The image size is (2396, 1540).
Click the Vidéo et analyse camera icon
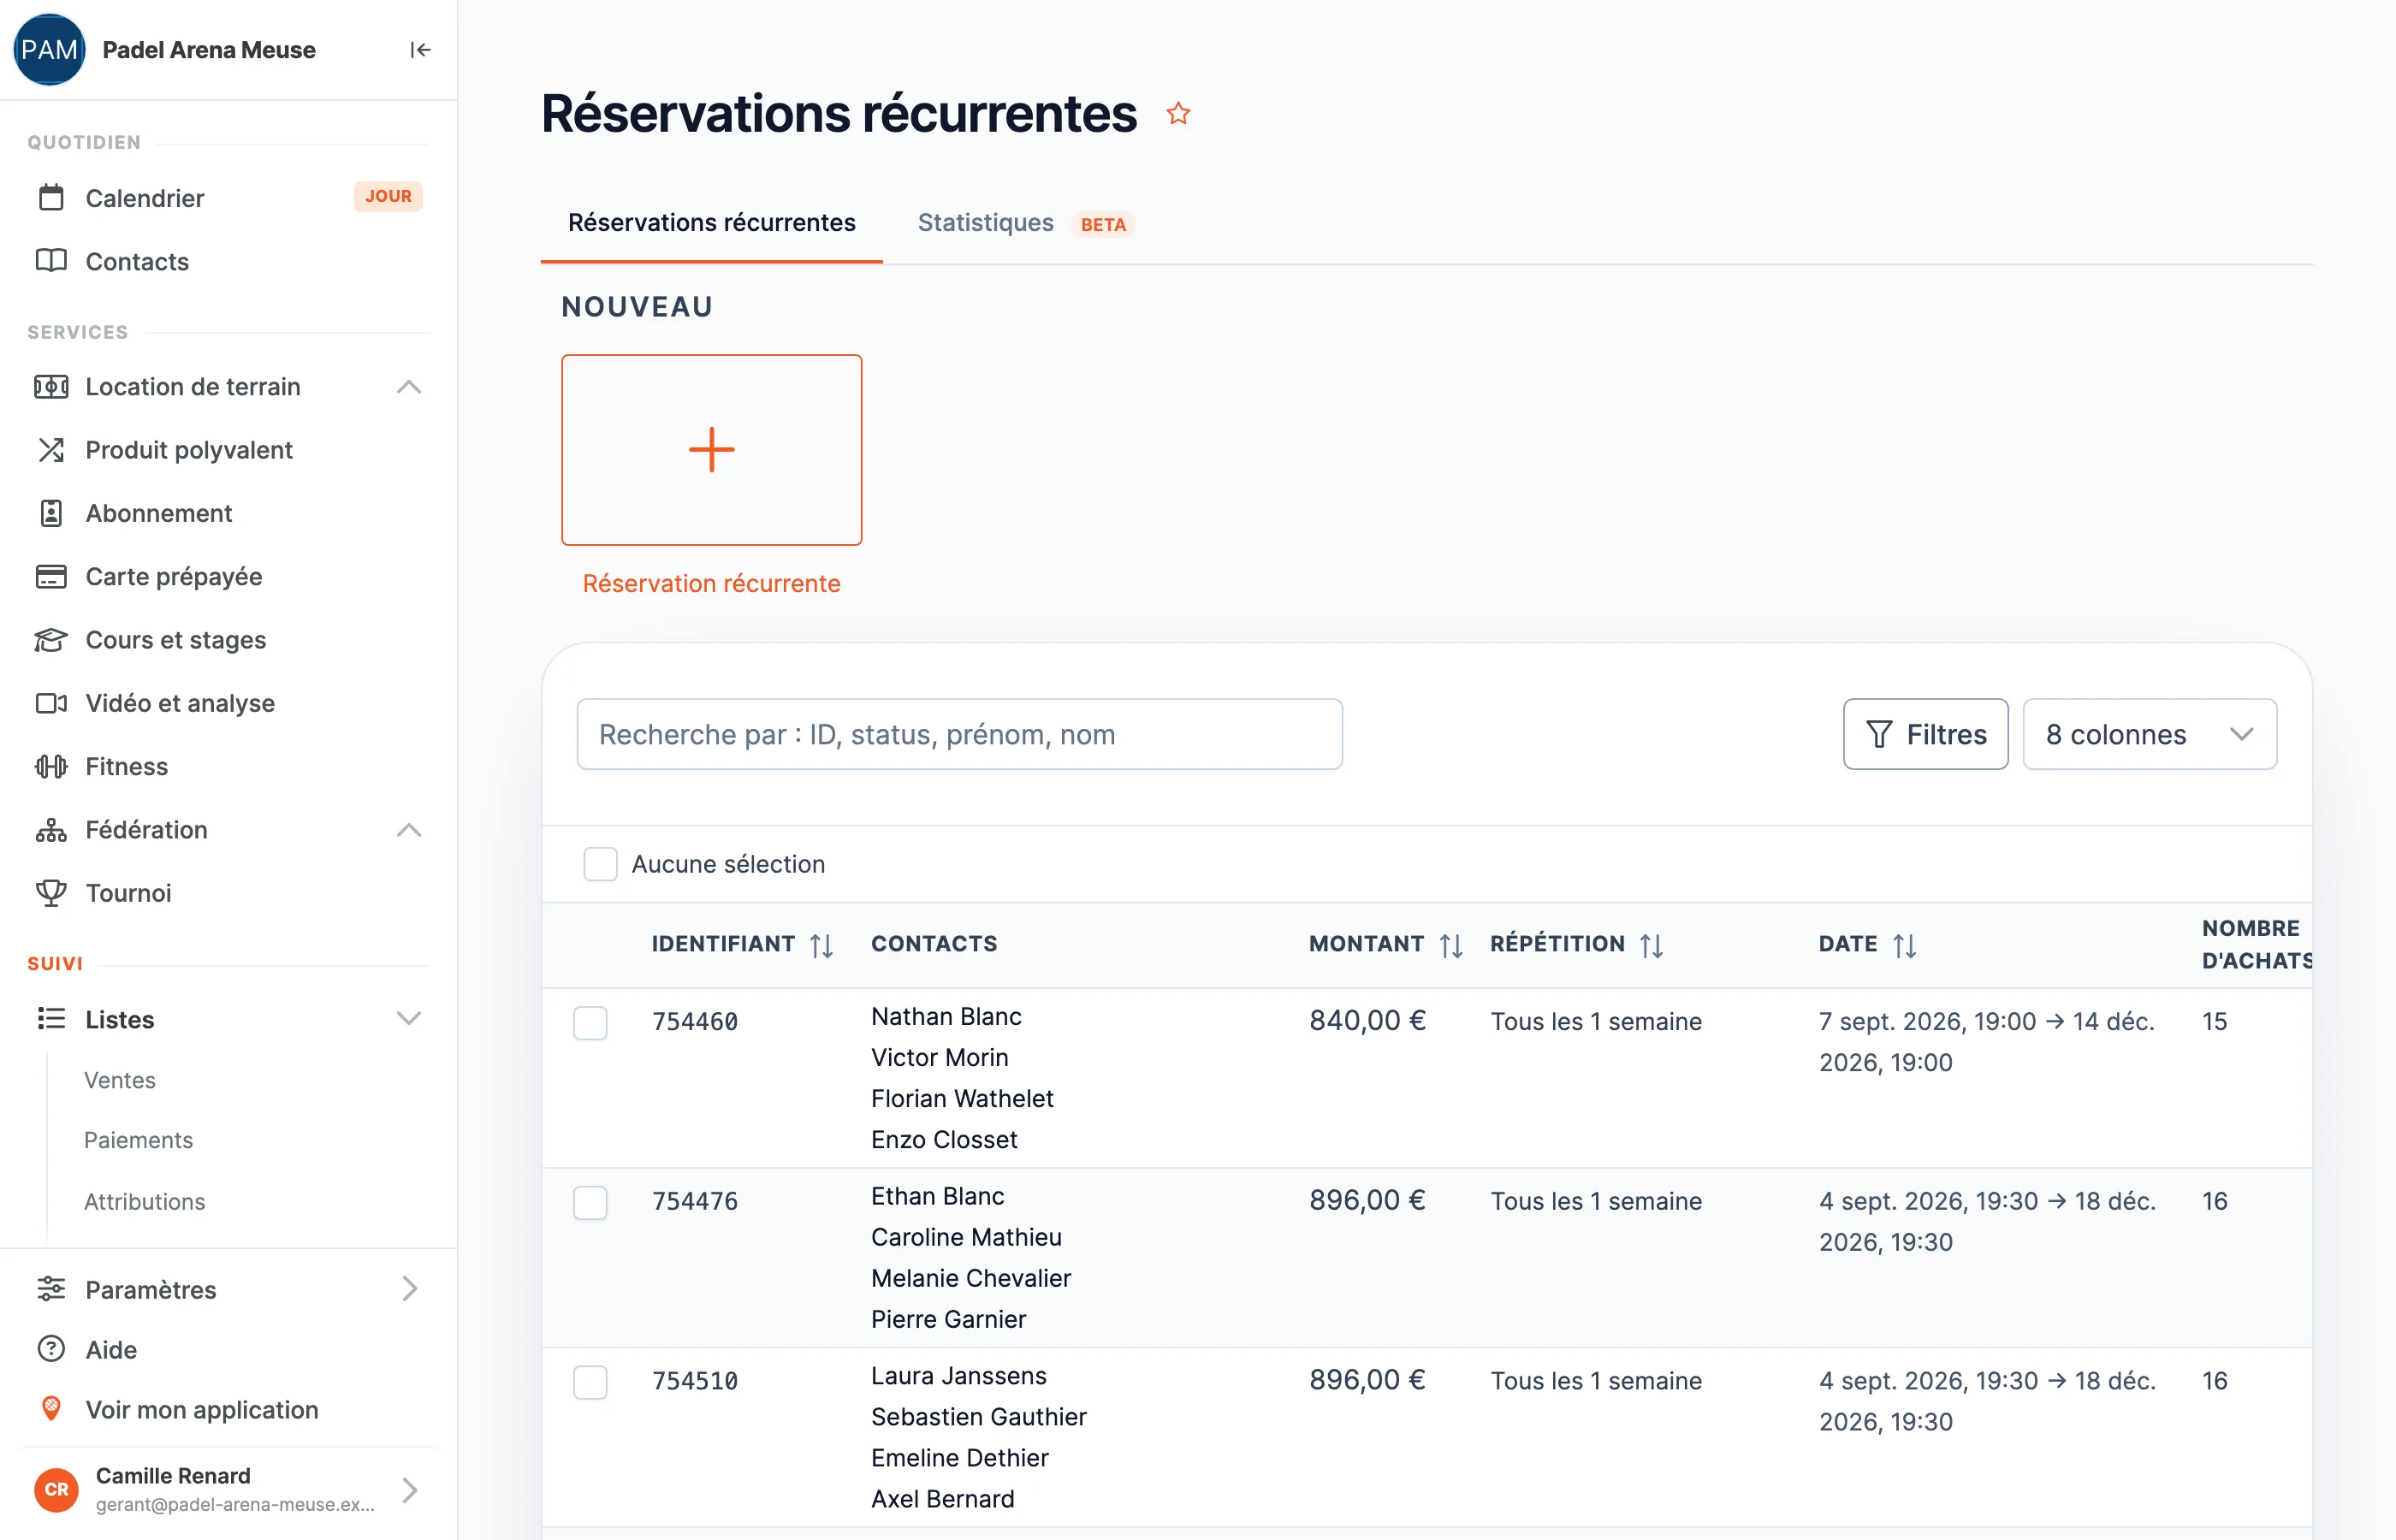51,703
